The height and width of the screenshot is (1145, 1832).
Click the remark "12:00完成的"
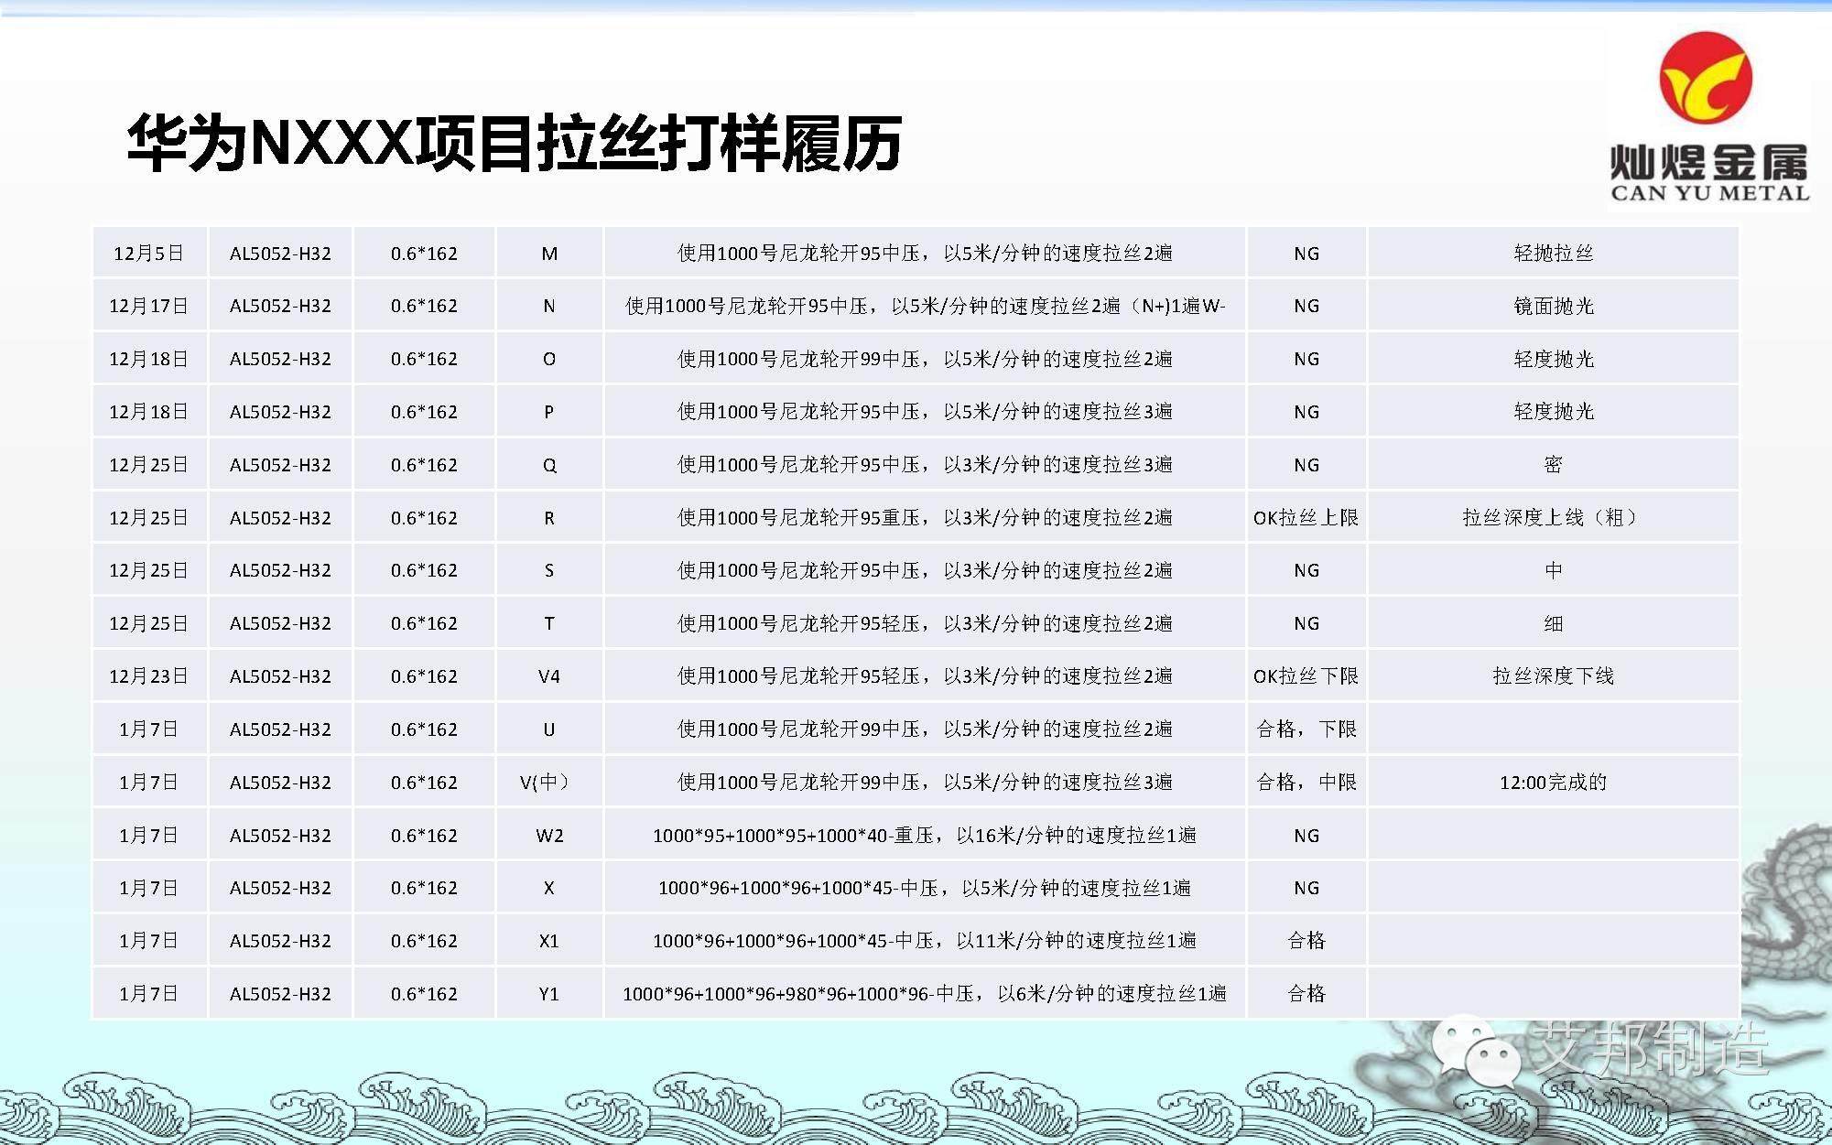click(x=1554, y=783)
